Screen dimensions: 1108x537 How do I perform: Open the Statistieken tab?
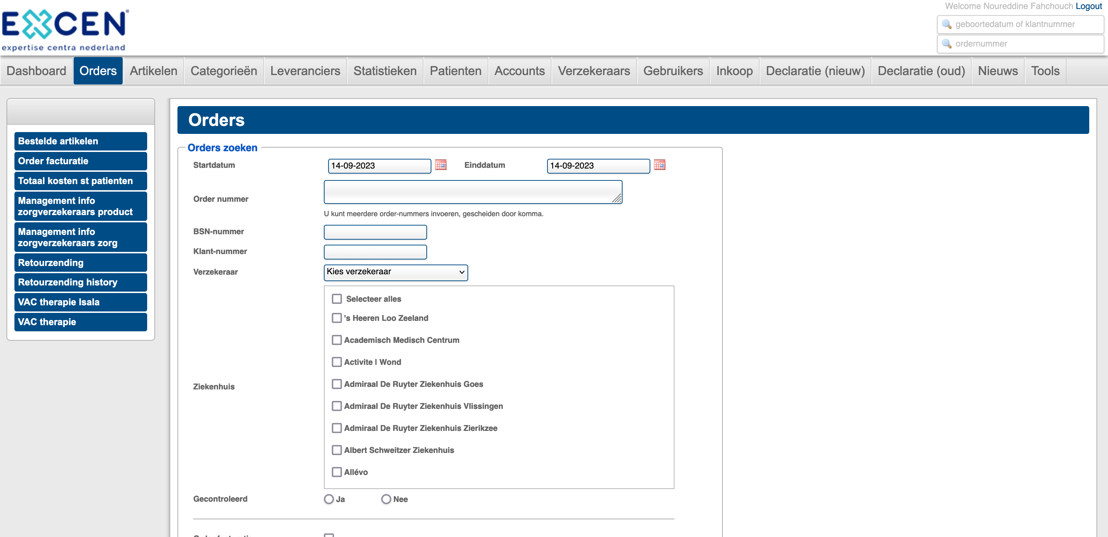tap(385, 71)
